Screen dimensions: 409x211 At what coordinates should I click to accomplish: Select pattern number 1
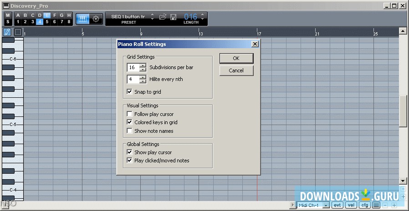point(18,22)
